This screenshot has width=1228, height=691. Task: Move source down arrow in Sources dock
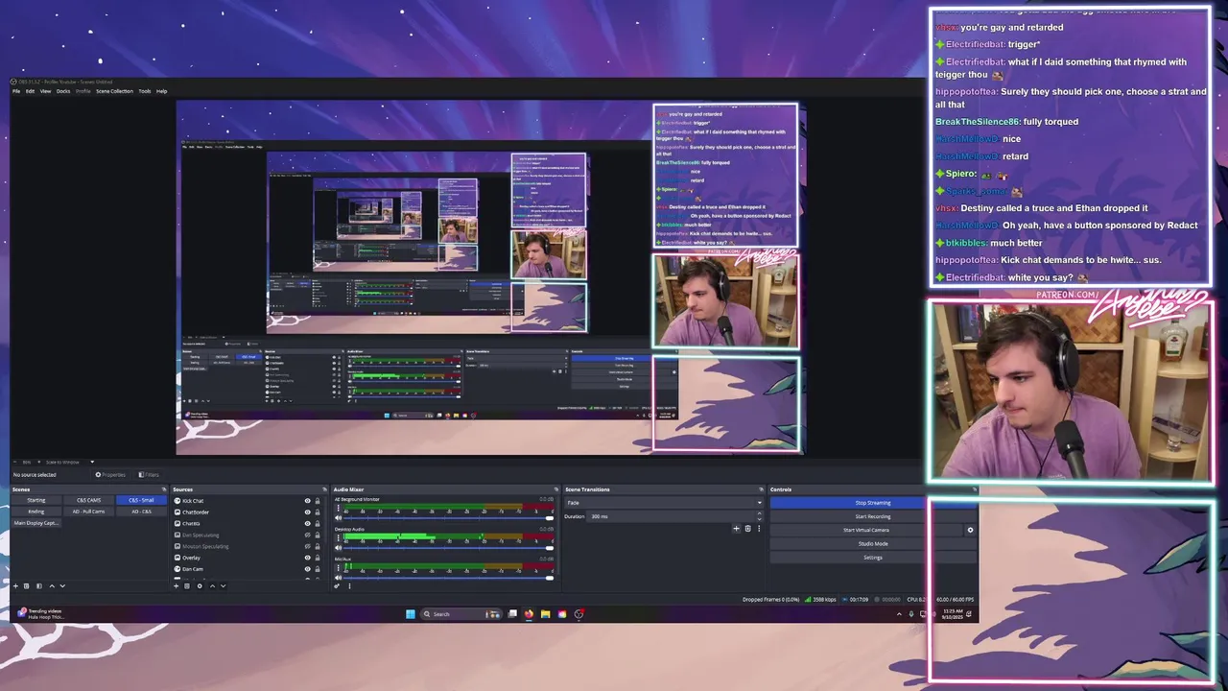[x=223, y=585]
